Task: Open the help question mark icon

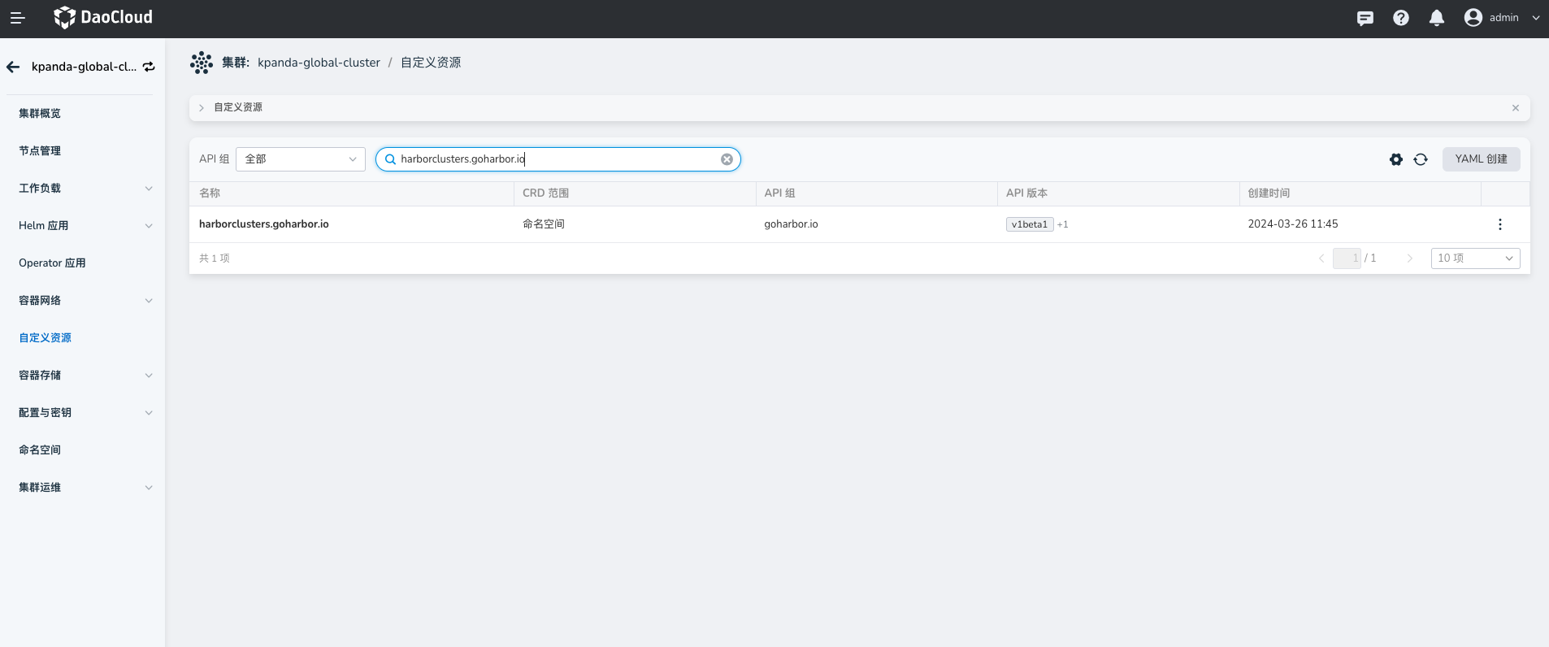Action: (1400, 18)
